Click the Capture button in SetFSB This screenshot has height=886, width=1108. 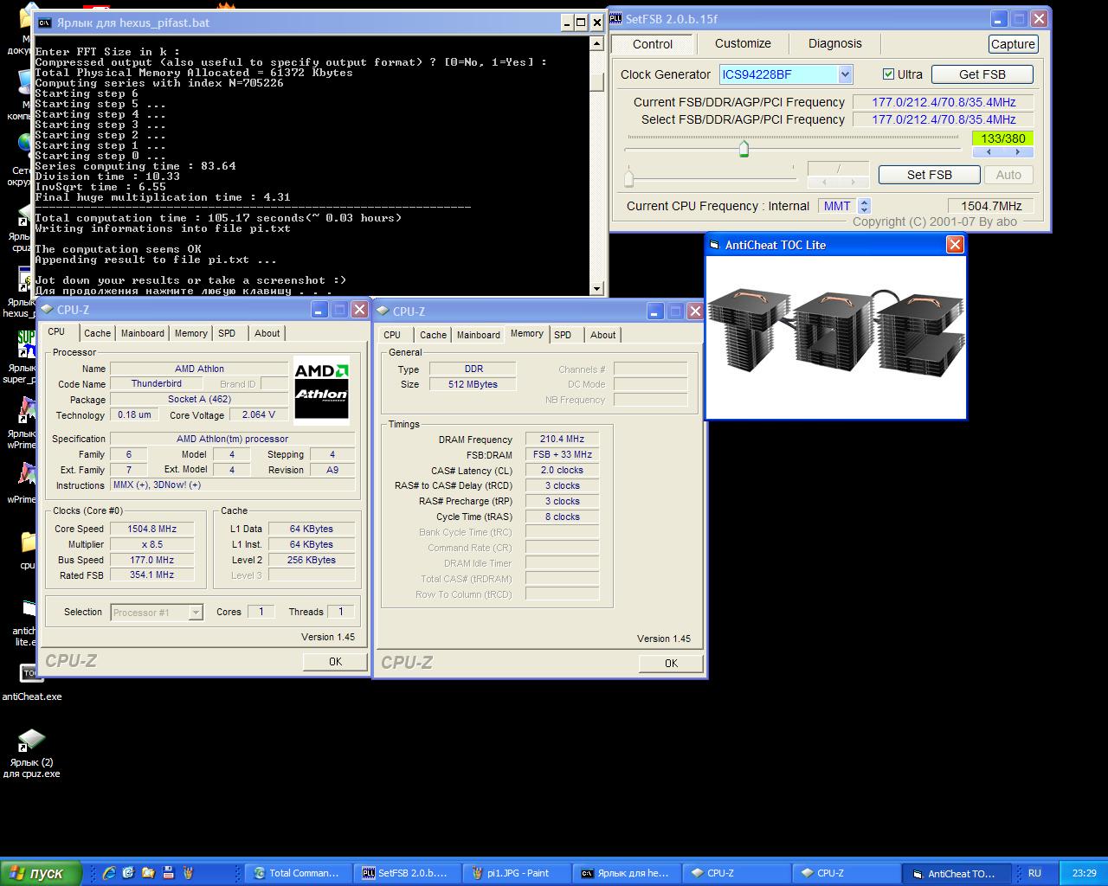[x=1013, y=44]
